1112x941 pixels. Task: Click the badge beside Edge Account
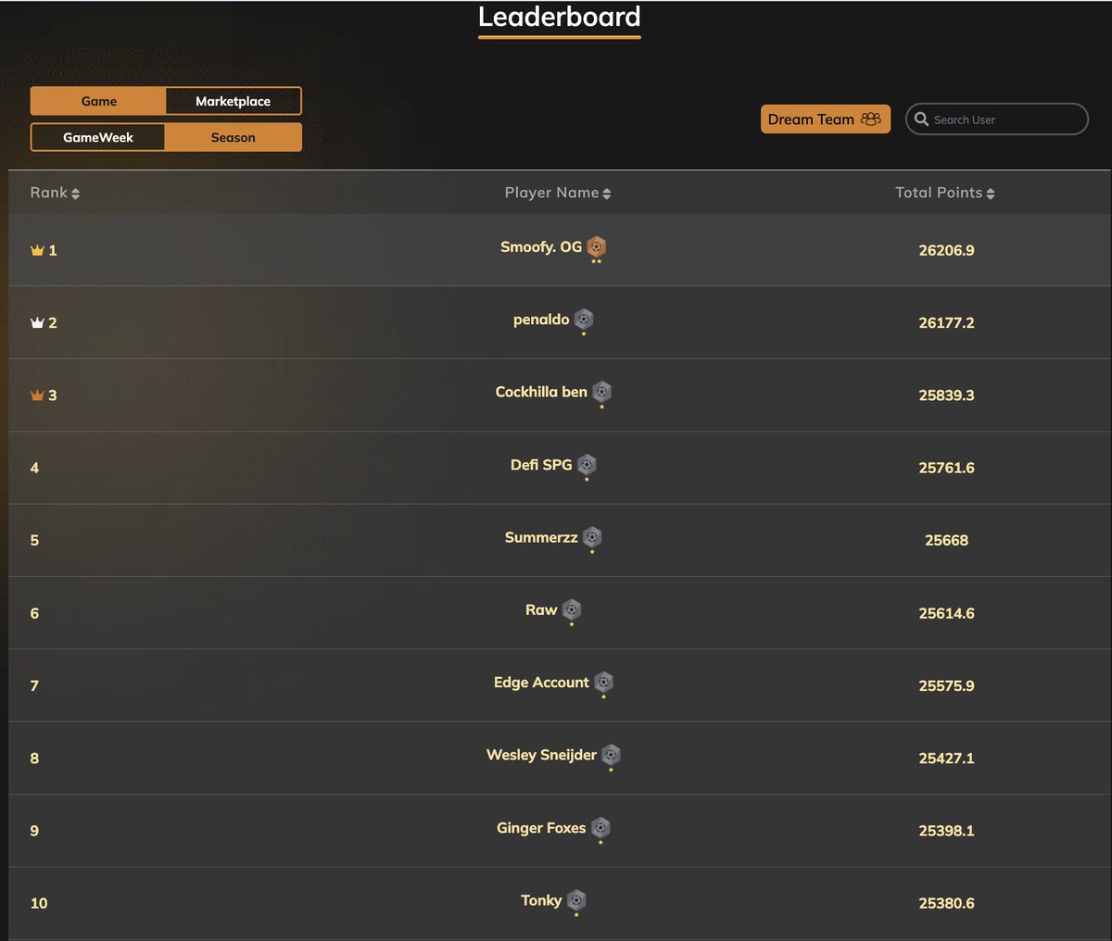click(x=603, y=683)
